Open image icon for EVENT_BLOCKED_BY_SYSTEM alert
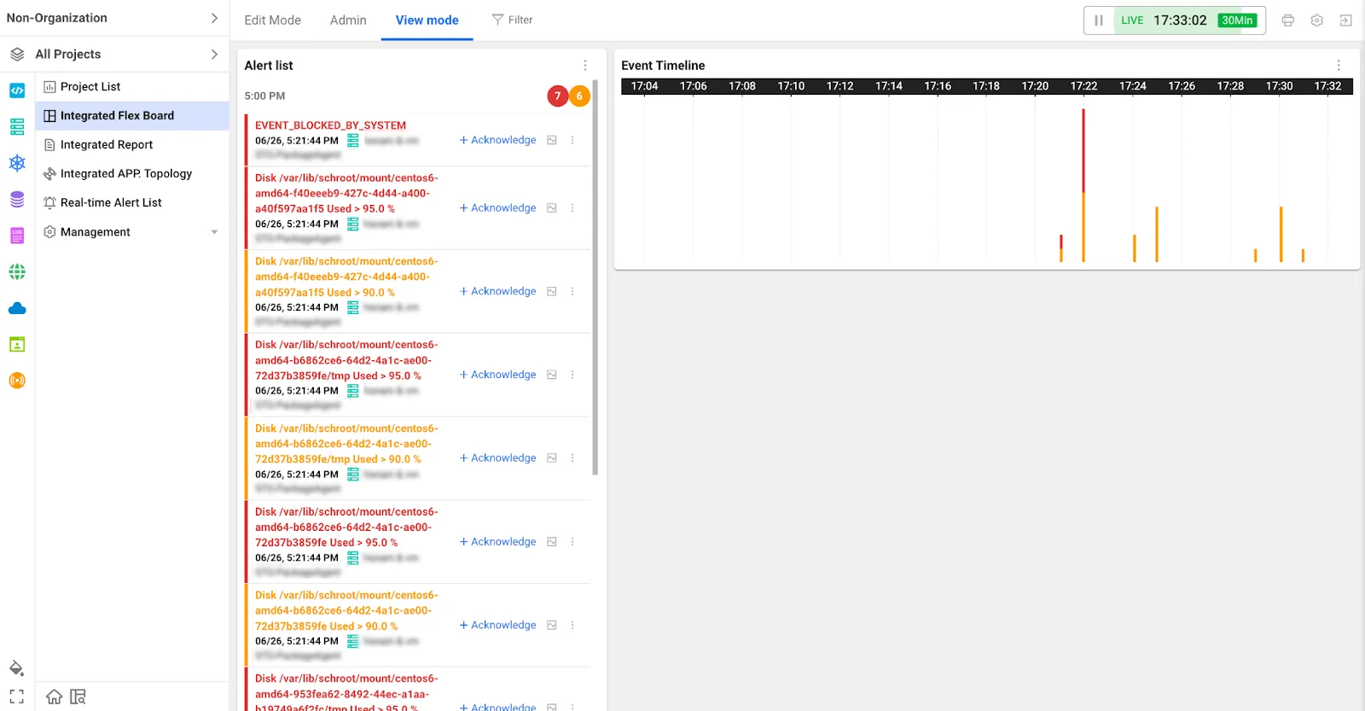 pyautogui.click(x=552, y=140)
